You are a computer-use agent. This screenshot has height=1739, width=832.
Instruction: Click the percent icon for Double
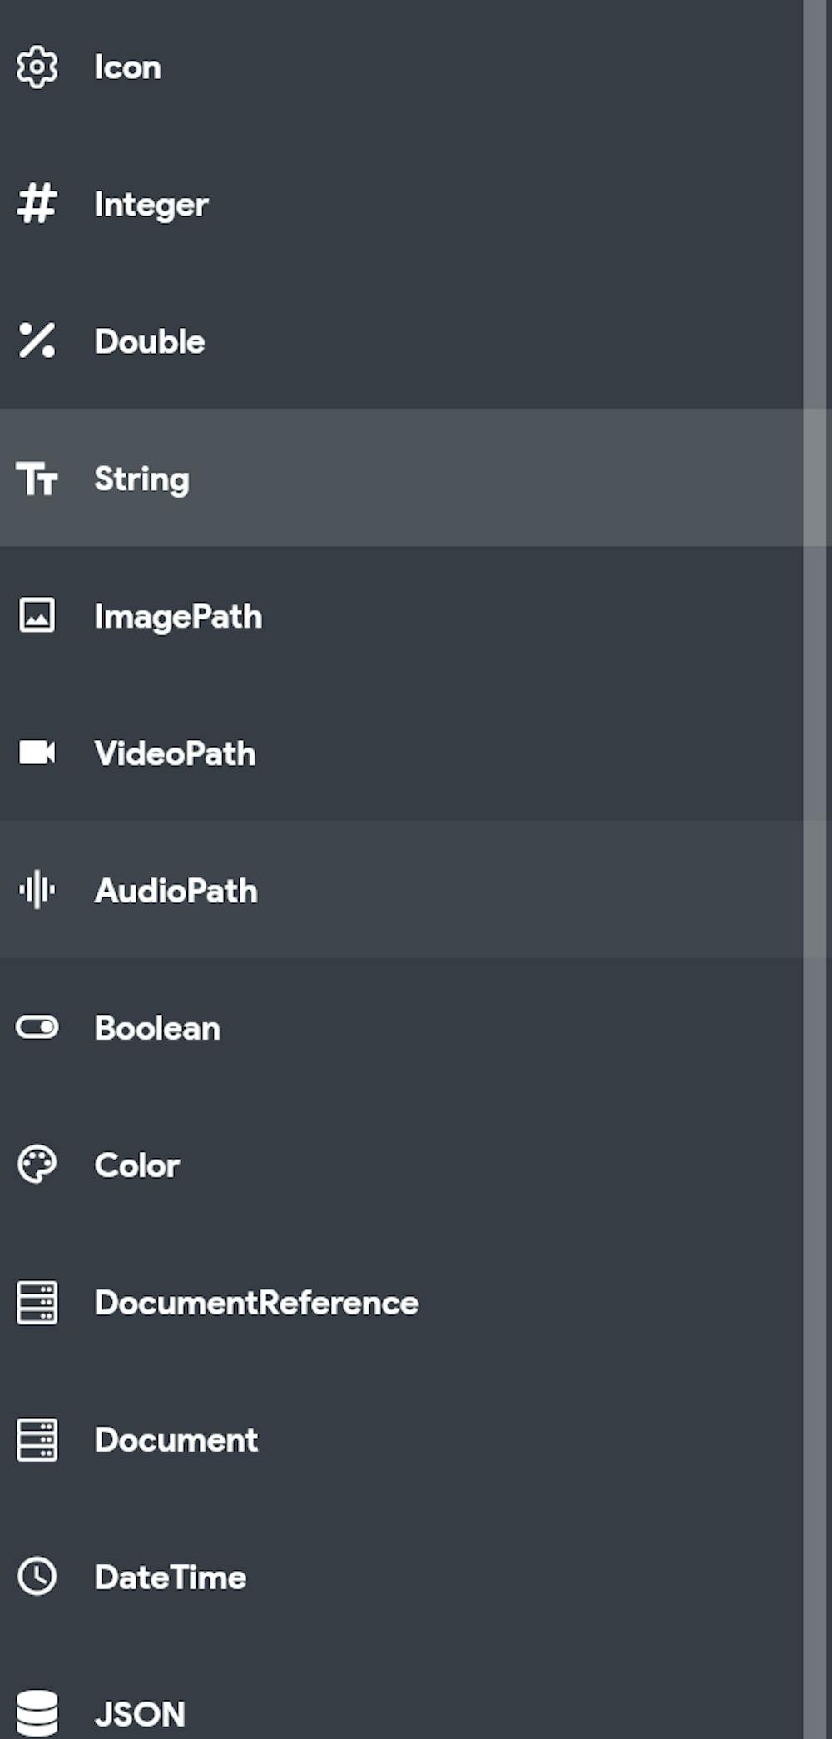click(x=37, y=341)
